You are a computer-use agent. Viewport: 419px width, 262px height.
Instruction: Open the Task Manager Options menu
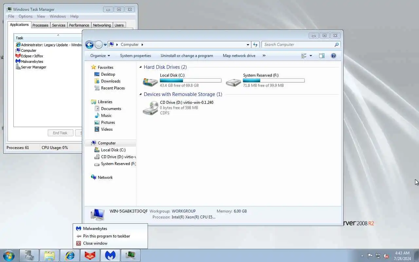[26, 16]
